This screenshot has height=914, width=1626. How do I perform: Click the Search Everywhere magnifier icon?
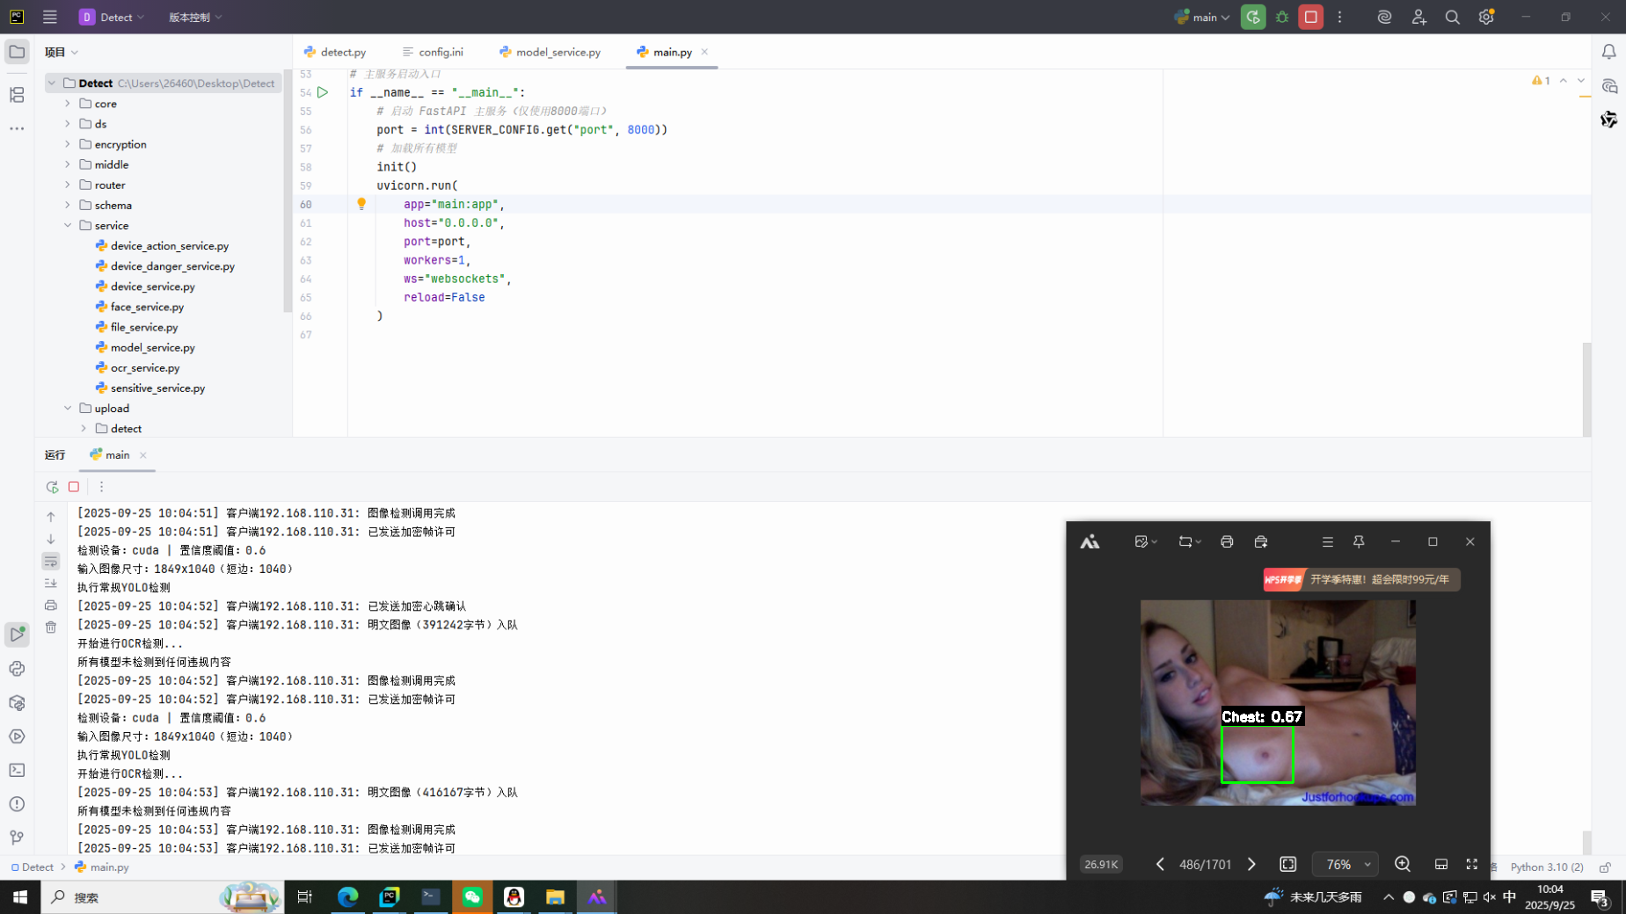pyautogui.click(x=1452, y=17)
